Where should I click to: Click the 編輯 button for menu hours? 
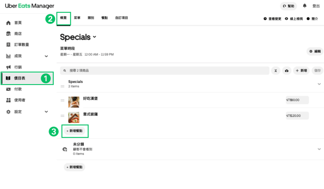(315, 51)
